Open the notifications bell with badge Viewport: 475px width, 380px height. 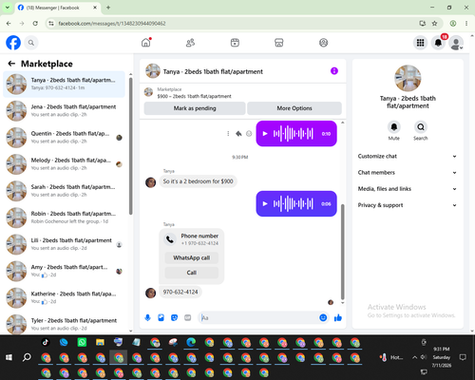pos(438,43)
